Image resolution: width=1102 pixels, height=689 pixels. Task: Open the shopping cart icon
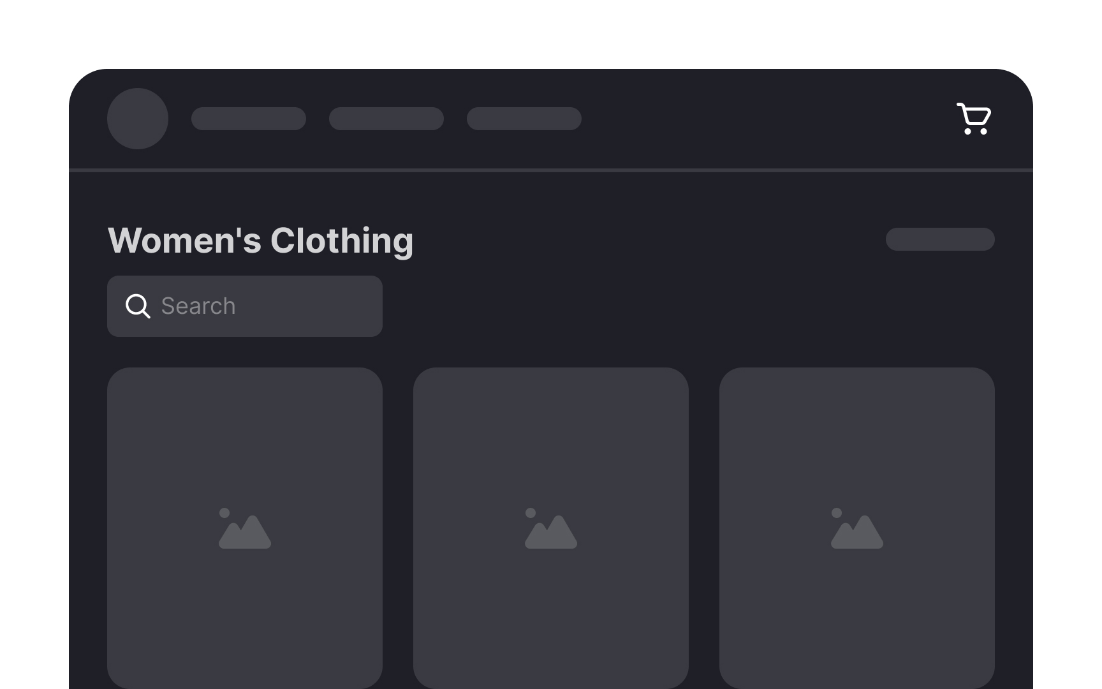click(974, 119)
